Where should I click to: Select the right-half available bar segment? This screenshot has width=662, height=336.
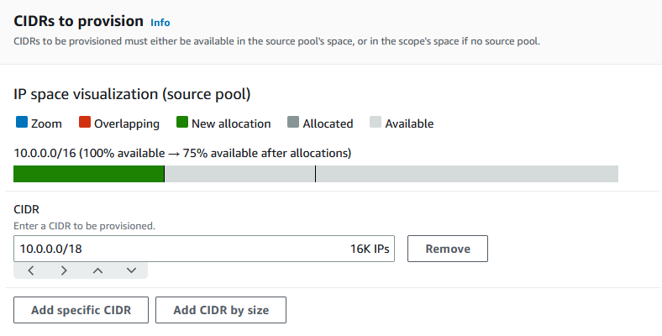[x=466, y=174]
